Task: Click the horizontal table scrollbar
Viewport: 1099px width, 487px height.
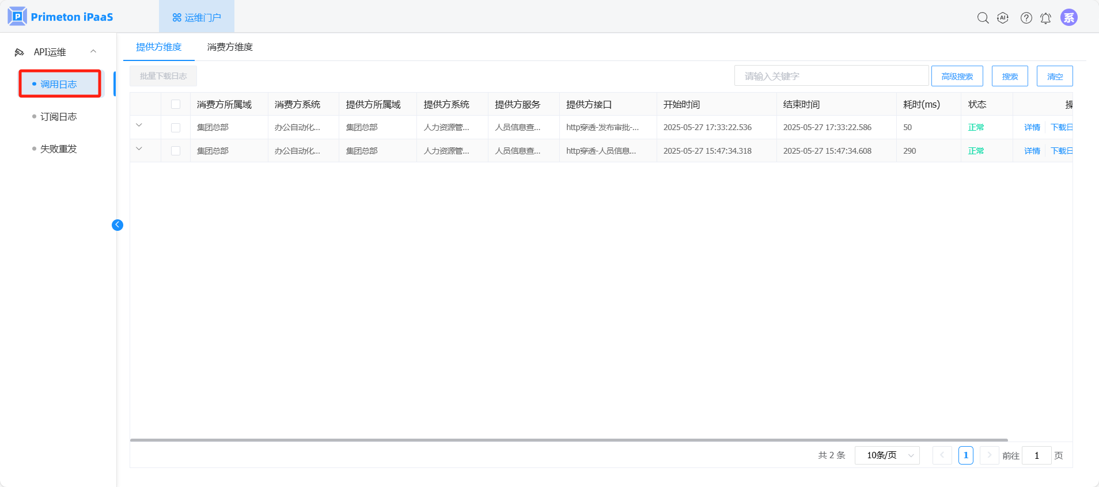Action: [x=569, y=440]
